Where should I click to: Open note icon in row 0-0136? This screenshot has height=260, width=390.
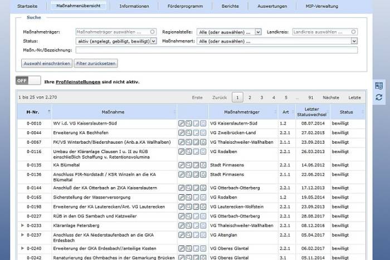coord(196,174)
